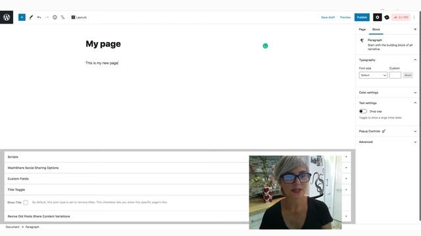Undo the last change

point(39,18)
